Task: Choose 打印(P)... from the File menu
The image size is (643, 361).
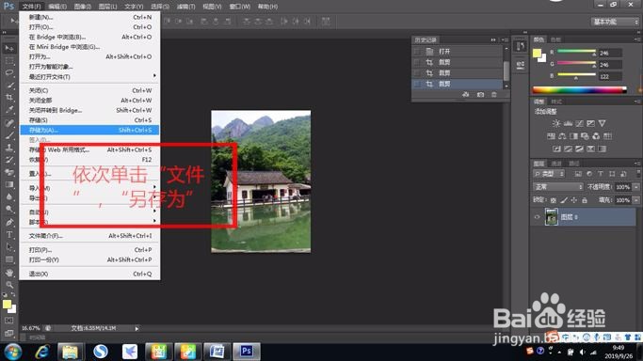Action: coord(89,250)
